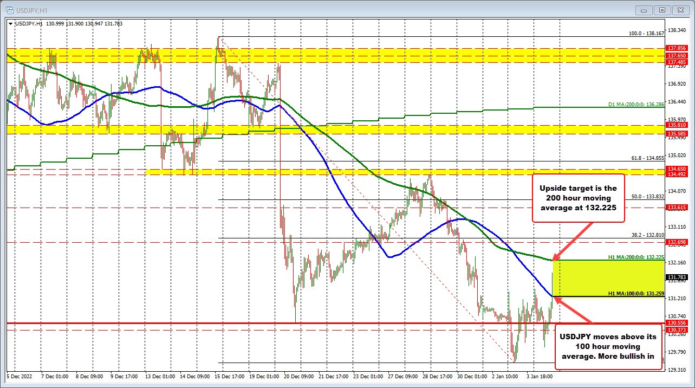Click the red price tag 135.810

pos(678,125)
